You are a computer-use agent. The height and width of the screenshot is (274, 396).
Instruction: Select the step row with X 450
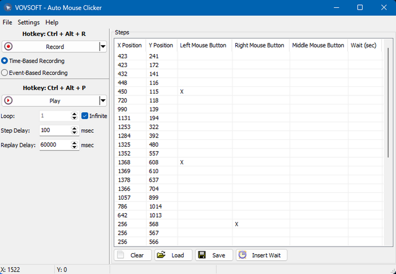point(248,91)
